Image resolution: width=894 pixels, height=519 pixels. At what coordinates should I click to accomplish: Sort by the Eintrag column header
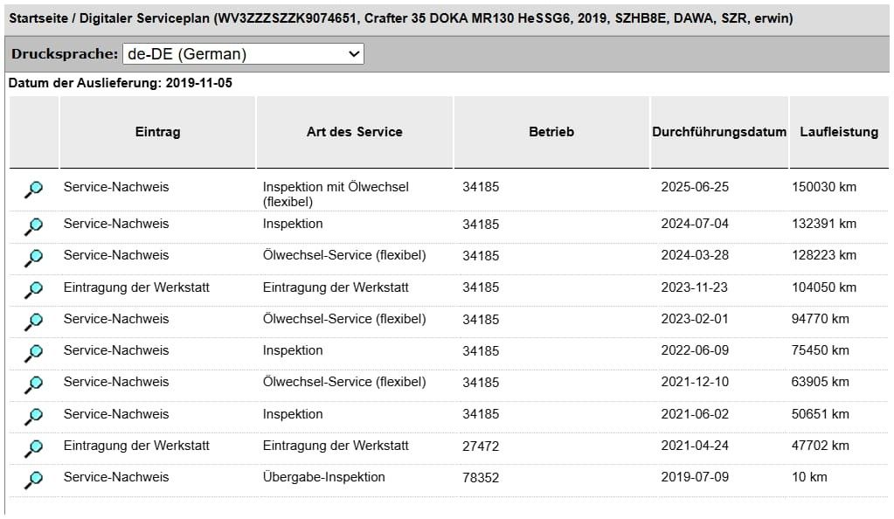point(158,132)
